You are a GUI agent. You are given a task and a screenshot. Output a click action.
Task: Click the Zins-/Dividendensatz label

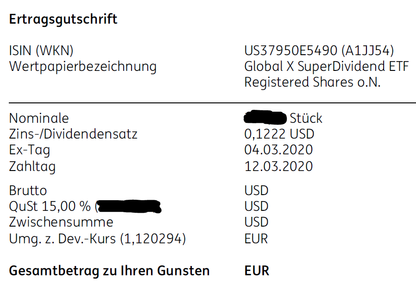[73, 134]
